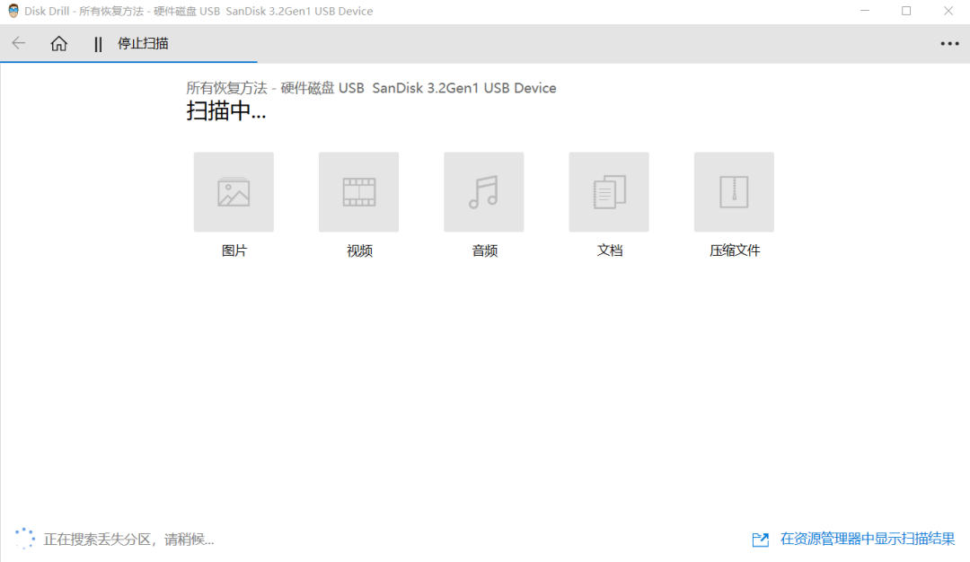970x562 pixels.
Task: Select the 视频 (Videos) category icon
Action: (358, 191)
